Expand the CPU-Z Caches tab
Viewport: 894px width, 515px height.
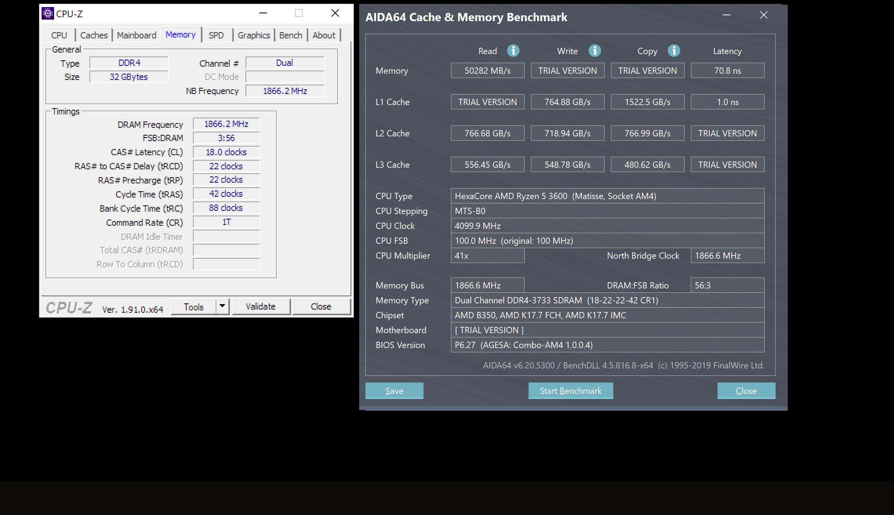click(93, 35)
